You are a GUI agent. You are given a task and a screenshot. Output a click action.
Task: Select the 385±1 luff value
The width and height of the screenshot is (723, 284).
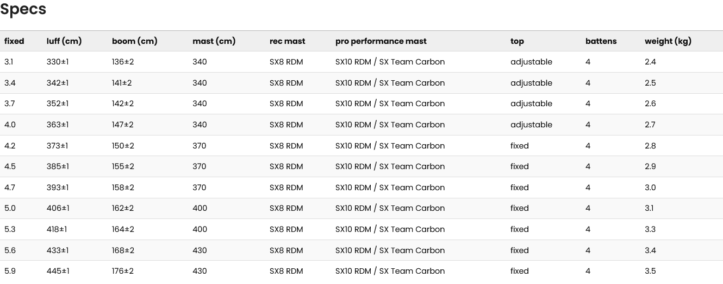pyautogui.click(x=58, y=166)
